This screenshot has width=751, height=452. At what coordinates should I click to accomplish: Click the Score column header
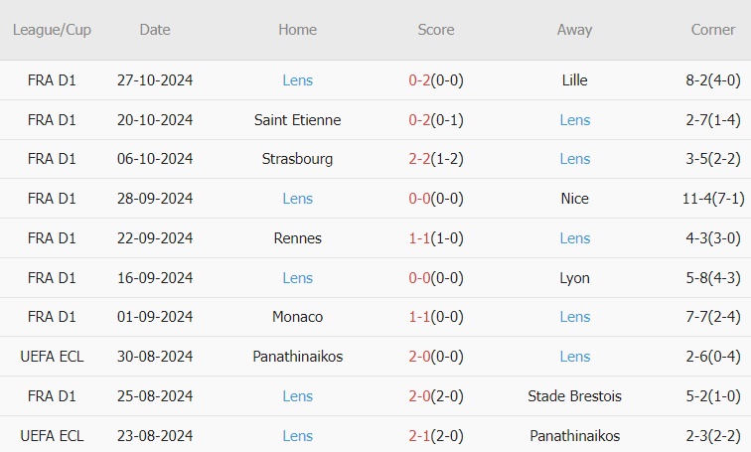436,30
